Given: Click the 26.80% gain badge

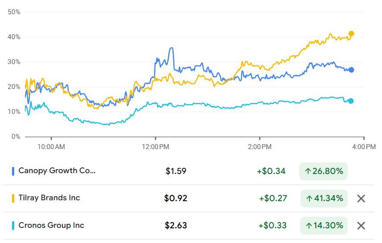Looking at the screenshot, I should 323,171.
